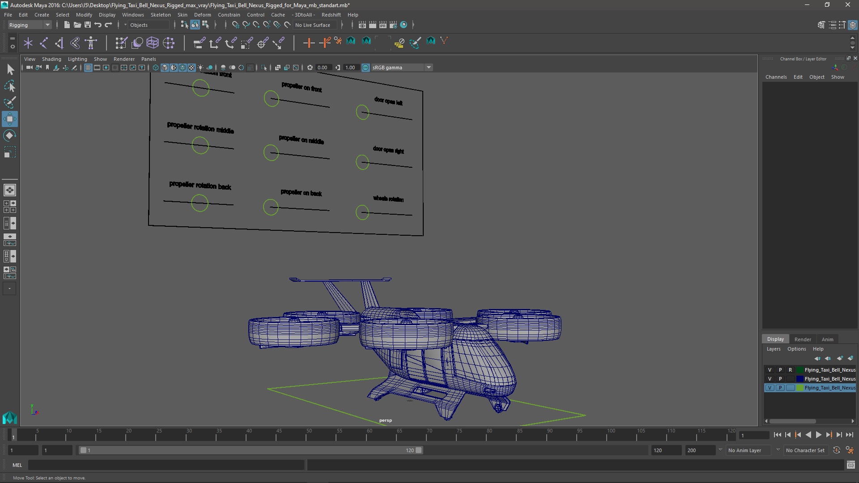Viewport: 859px width, 483px height.
Task: Toggle P render flag on second layer
Action: (x=779, y=379)
